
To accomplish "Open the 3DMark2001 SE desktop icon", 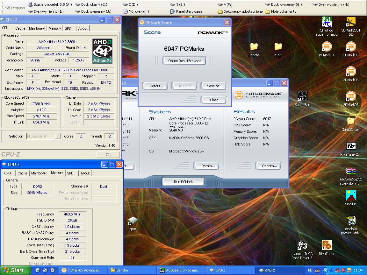I will (x=351, y=26).
